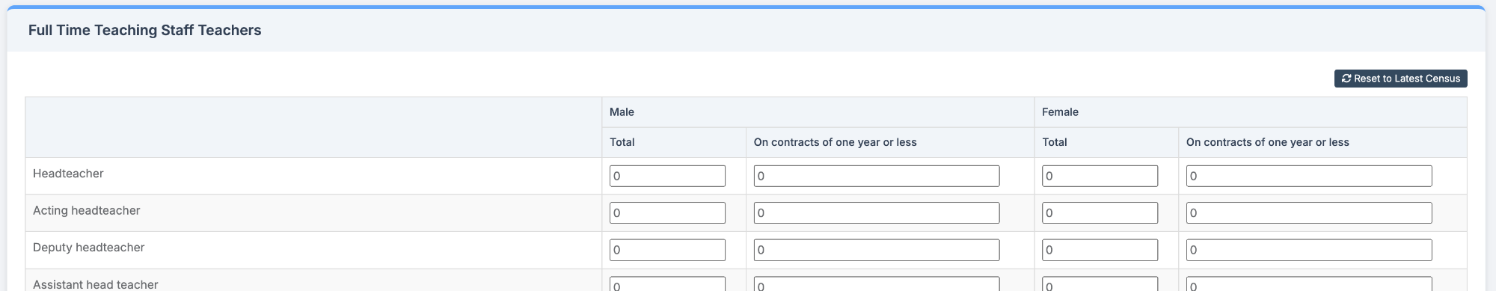
Task: Click the refresh icon in Reset button
Action: [1346, 79]
